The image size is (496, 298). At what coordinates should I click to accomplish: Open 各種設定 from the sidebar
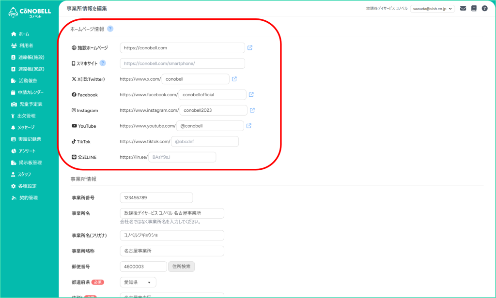(24, 186)
